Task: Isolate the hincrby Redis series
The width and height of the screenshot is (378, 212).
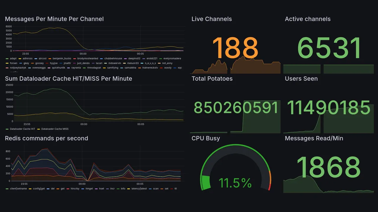Action: pos(73,189)
